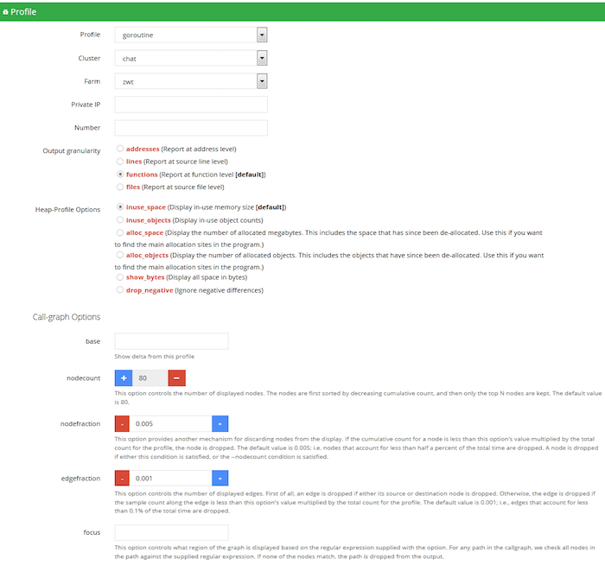Select show_bytes heap option
The width and height of the screenshot is (605, 565).
coord(119,277)
